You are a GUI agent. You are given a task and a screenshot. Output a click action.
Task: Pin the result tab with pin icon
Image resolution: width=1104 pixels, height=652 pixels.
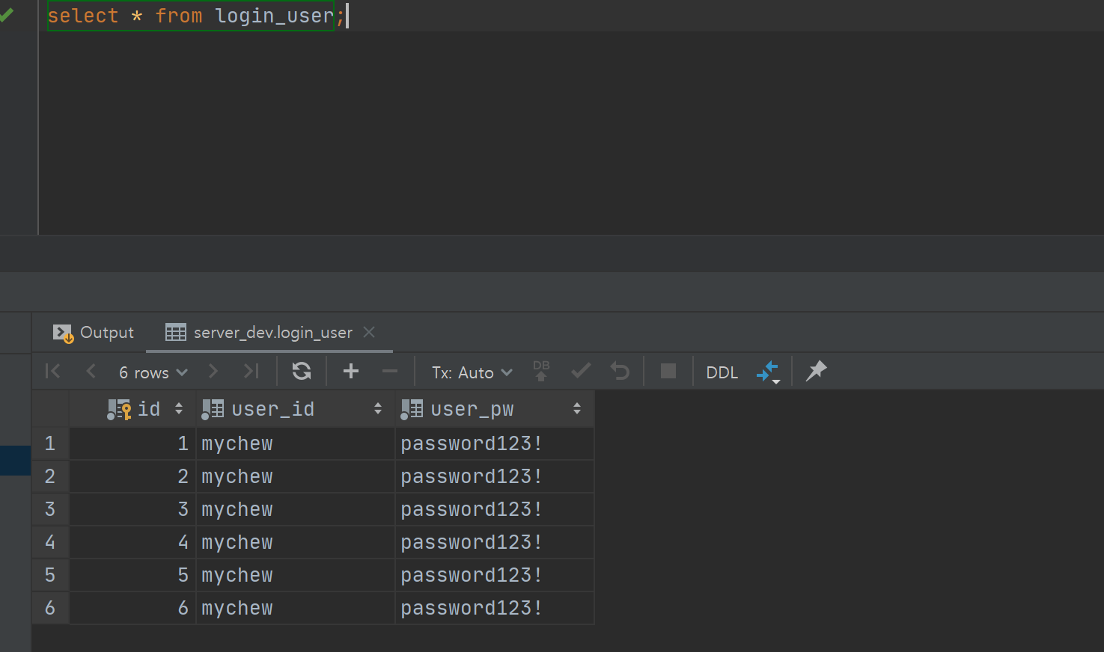point(816,371)
